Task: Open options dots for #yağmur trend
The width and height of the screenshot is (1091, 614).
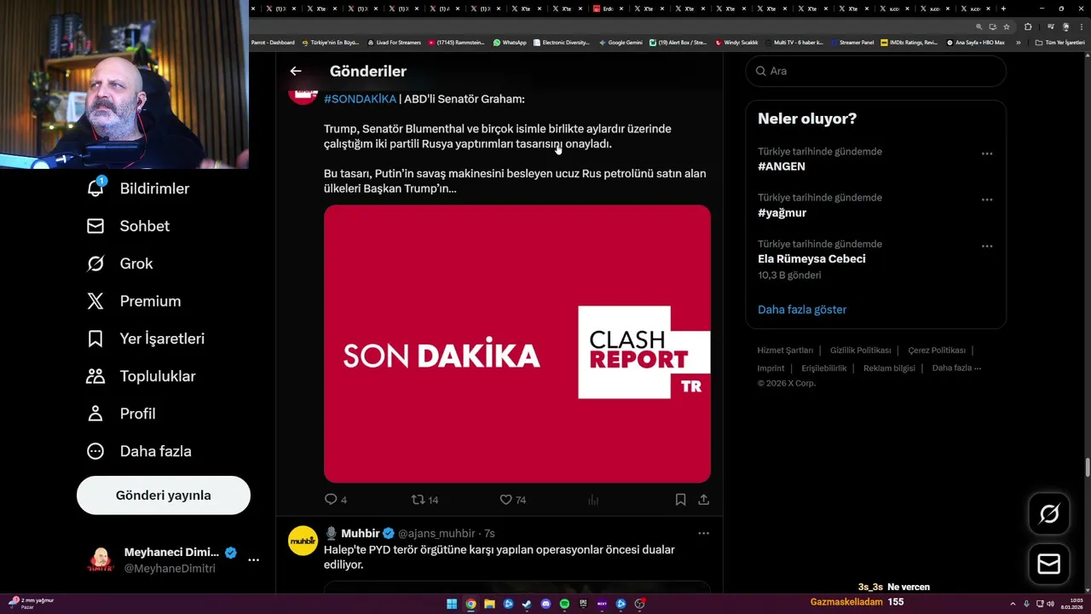Action: coord(987,200)
